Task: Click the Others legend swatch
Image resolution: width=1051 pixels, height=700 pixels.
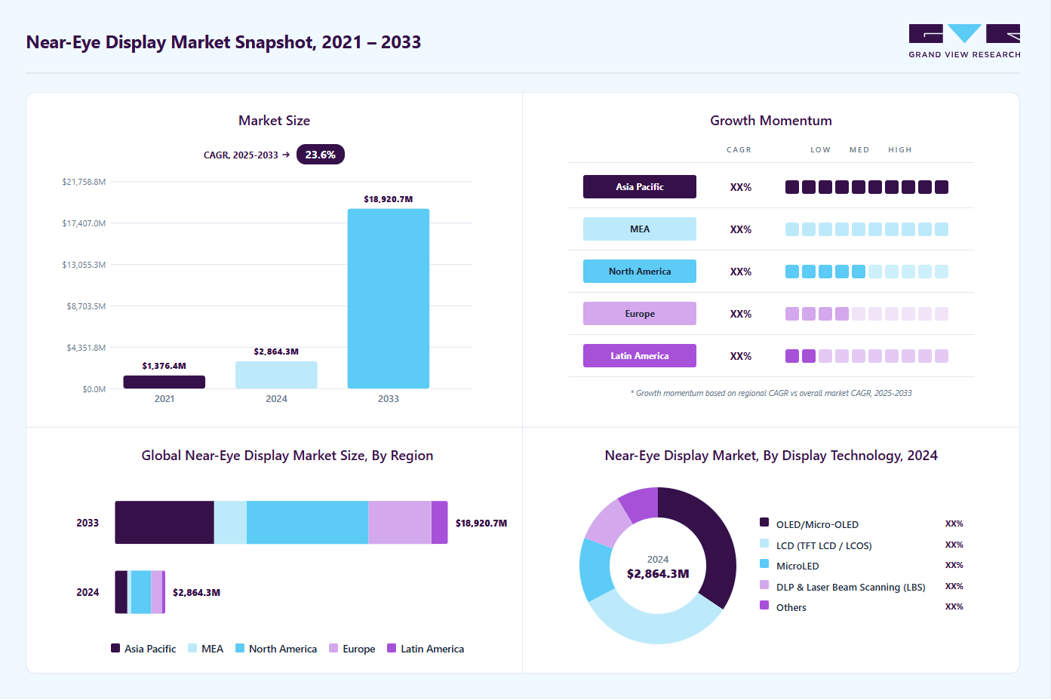Action: (x=764, y=605)
